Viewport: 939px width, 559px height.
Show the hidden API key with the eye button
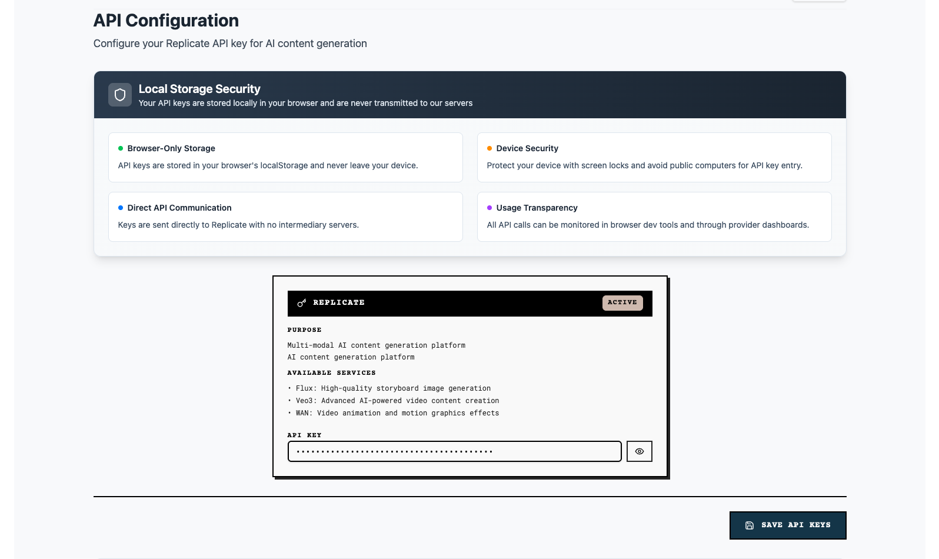pyautogui.click(x=639, y=451)
